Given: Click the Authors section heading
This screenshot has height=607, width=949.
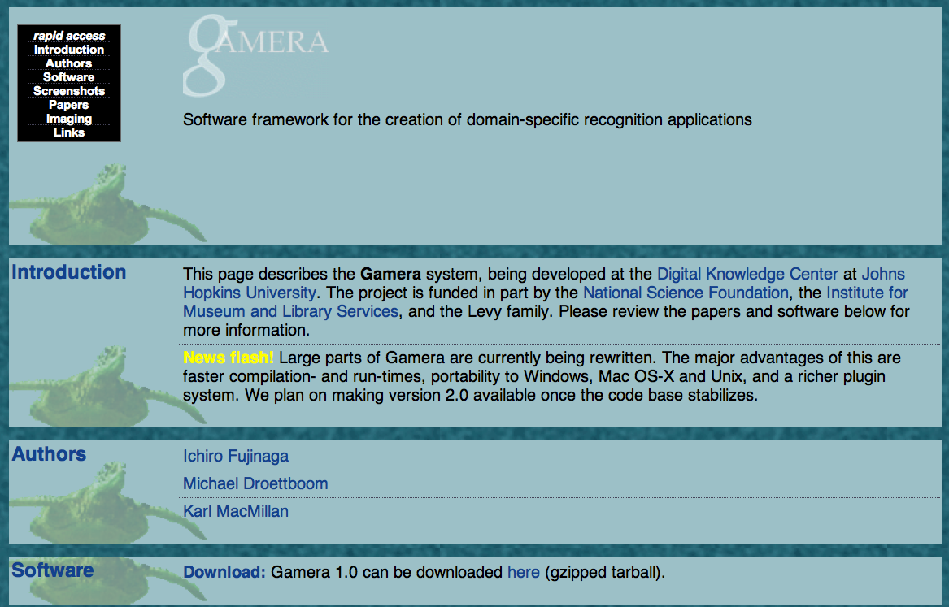Looking at the screenshot, I should click(49, 454).
